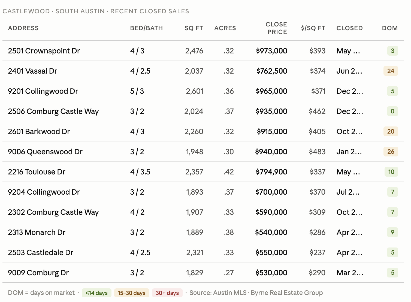This screenshot has width=411, height=302.
Task: Click the BED/BATH column header
Action: (146, 28)
